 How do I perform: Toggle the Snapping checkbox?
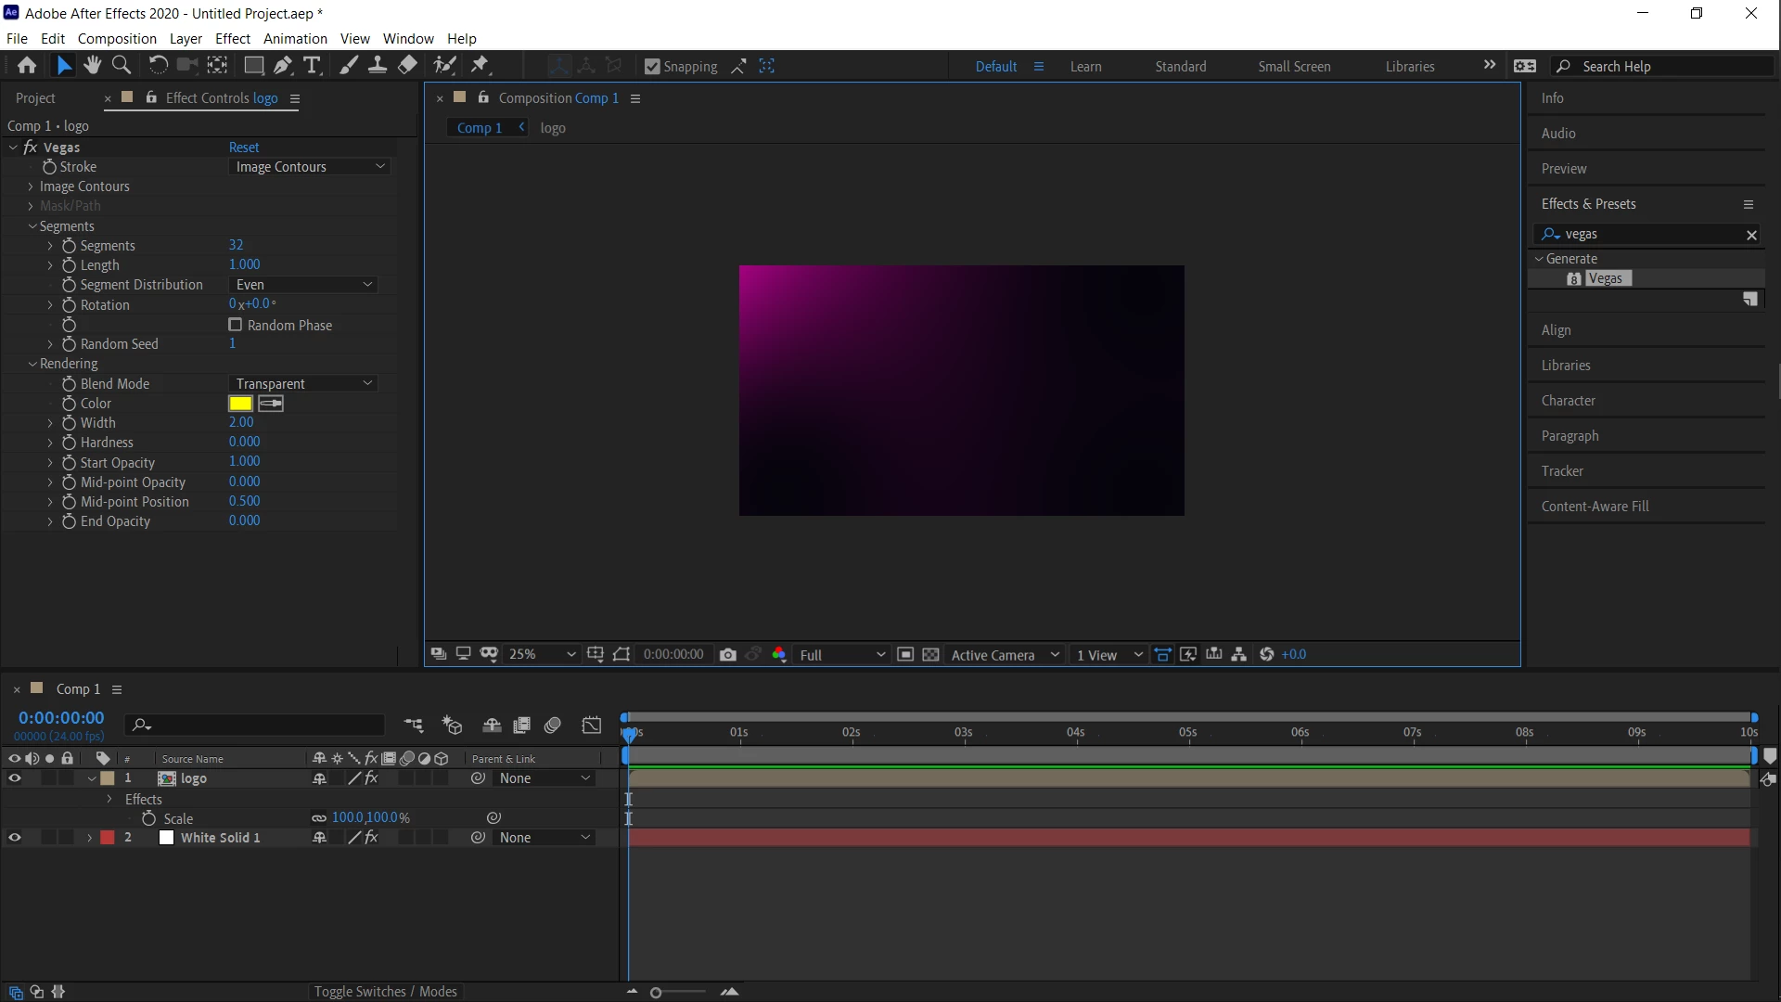(652, 67)
